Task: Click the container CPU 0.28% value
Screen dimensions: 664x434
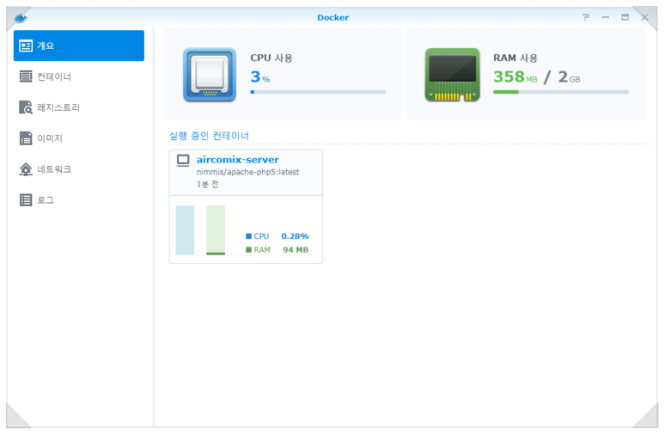Action: (295, 236)
